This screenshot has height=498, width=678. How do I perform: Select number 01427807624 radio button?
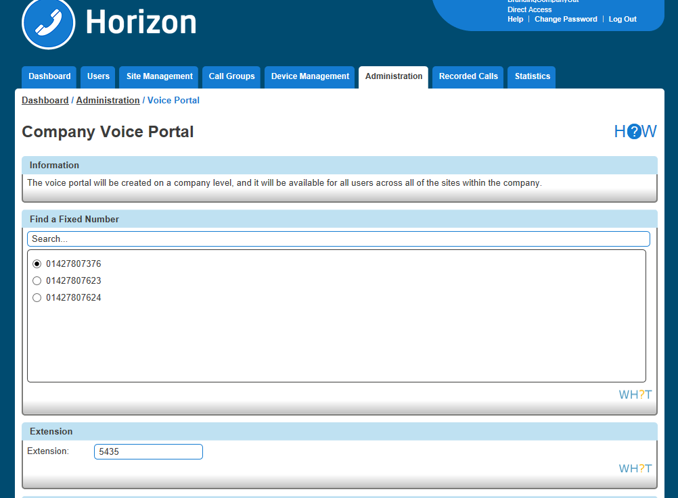[37, 297]
